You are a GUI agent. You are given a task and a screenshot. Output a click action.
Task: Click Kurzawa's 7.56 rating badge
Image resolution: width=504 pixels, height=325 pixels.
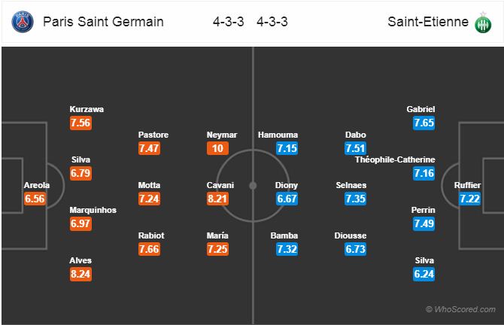(x=80, y=123)
